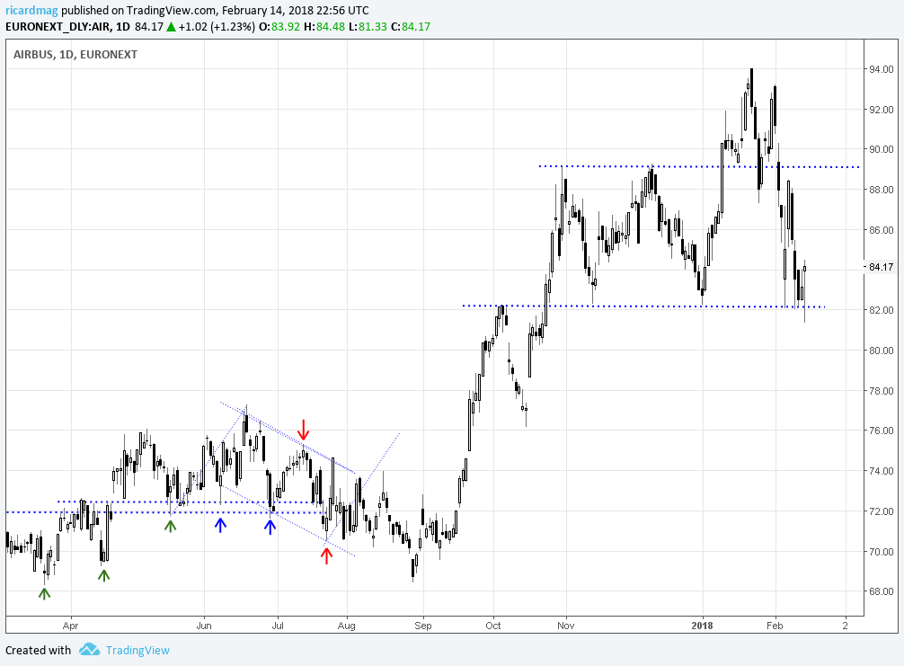904x666 pixels.
Task: Click the +1.02 (+1.23%) change value
Action: (x=217, y=27)
